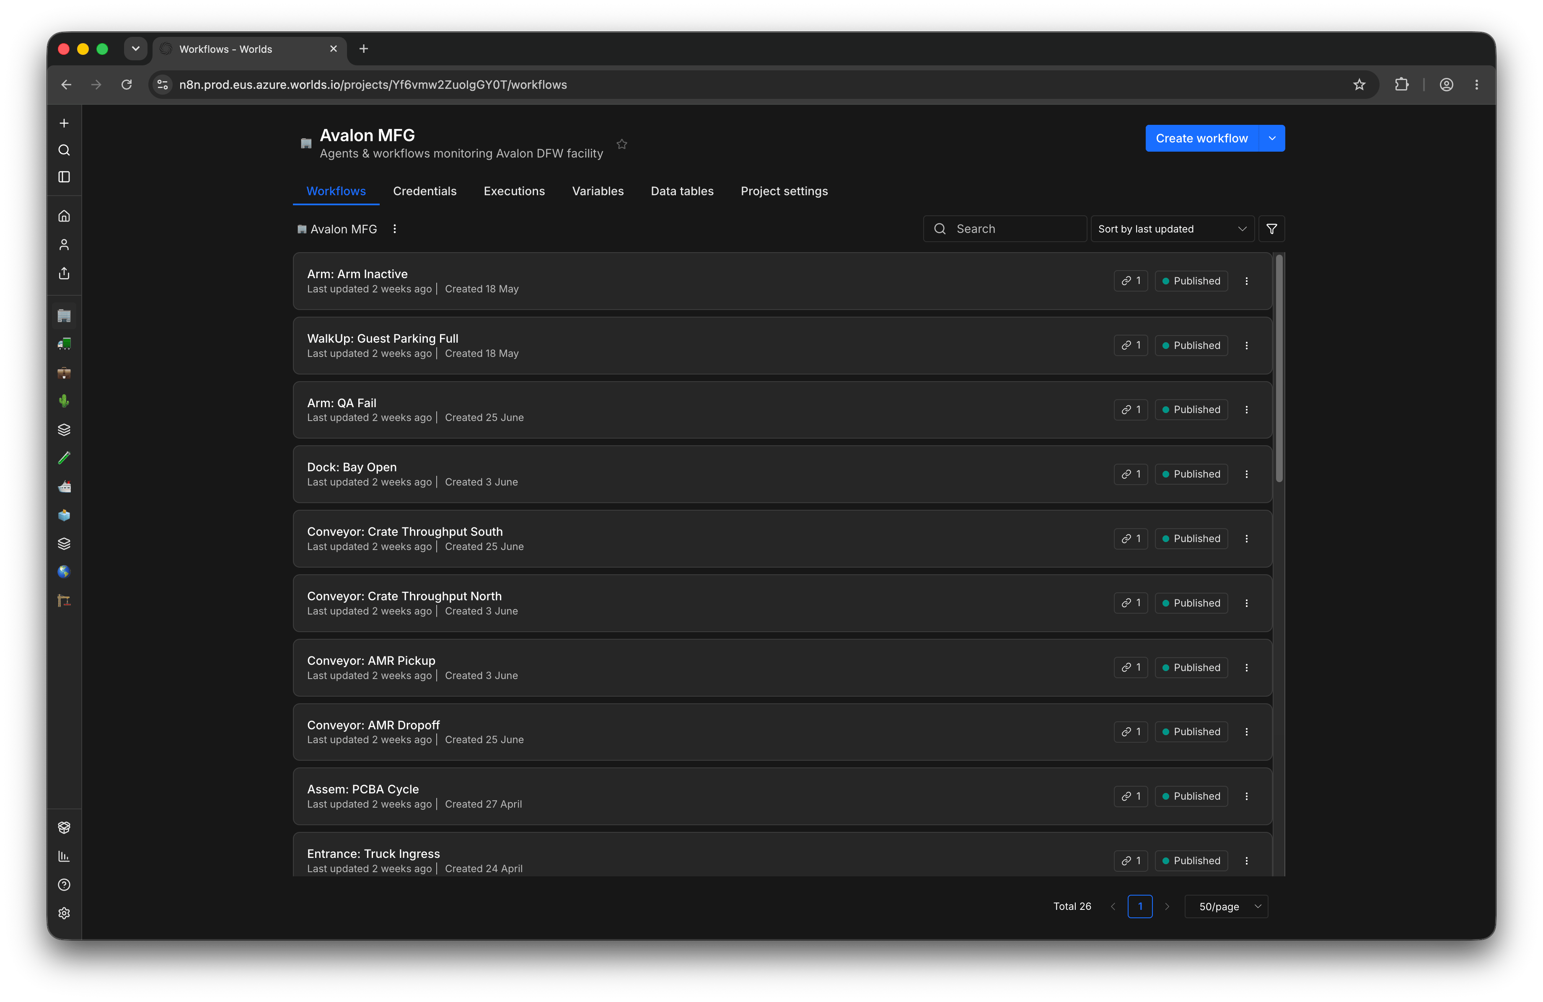Screen dimensions: 1543x1002
Task: Click the next page arrow
Action: (x=1167, y=907)
